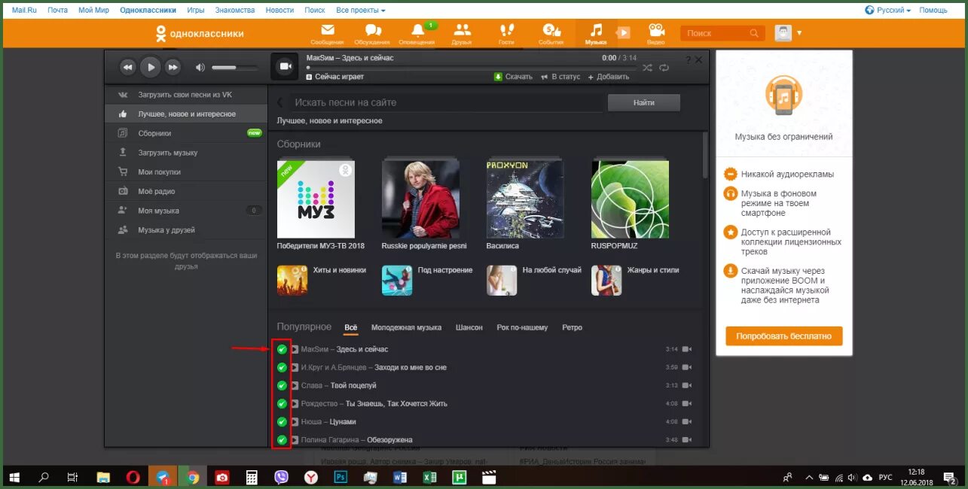Click the search songs input field

tap(447, 102)
